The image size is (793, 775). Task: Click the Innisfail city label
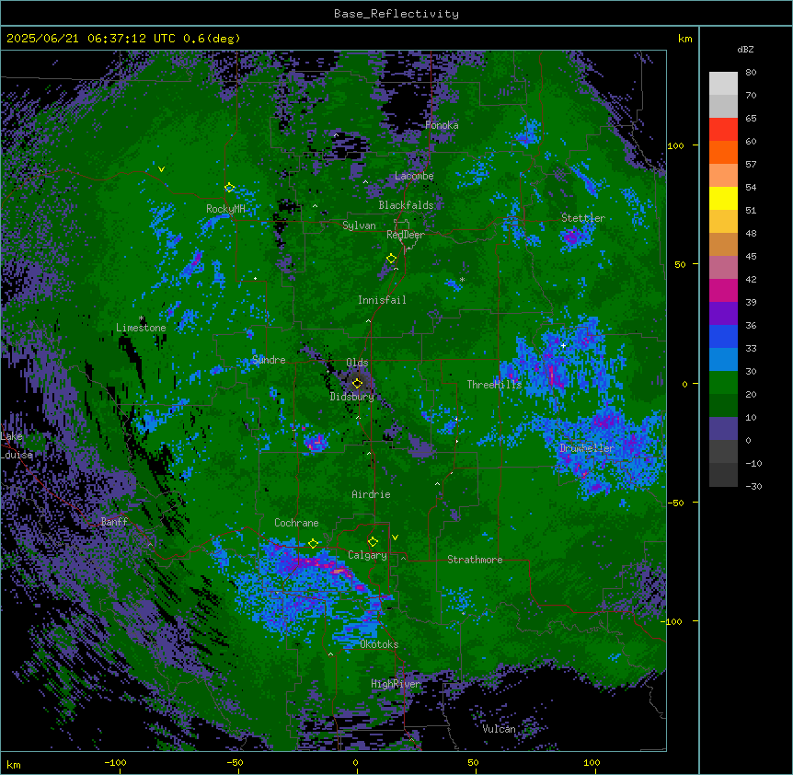point(382,300)
